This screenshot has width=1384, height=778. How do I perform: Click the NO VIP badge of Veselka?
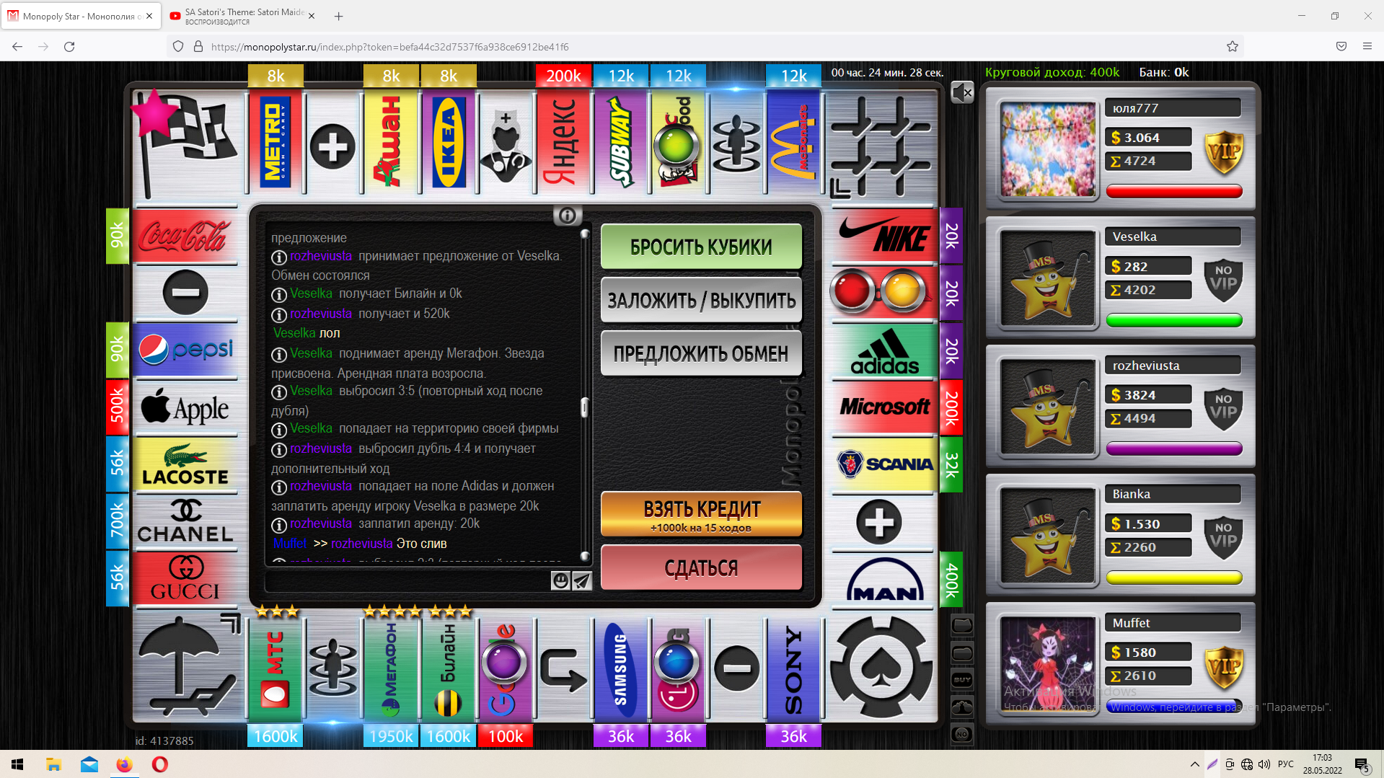[1223, 280]
